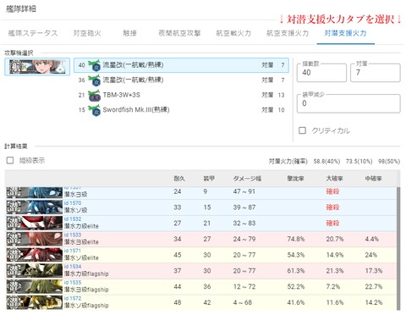Select the 36-slot 流星改(一航戦/熟練) row

(181, 80)
